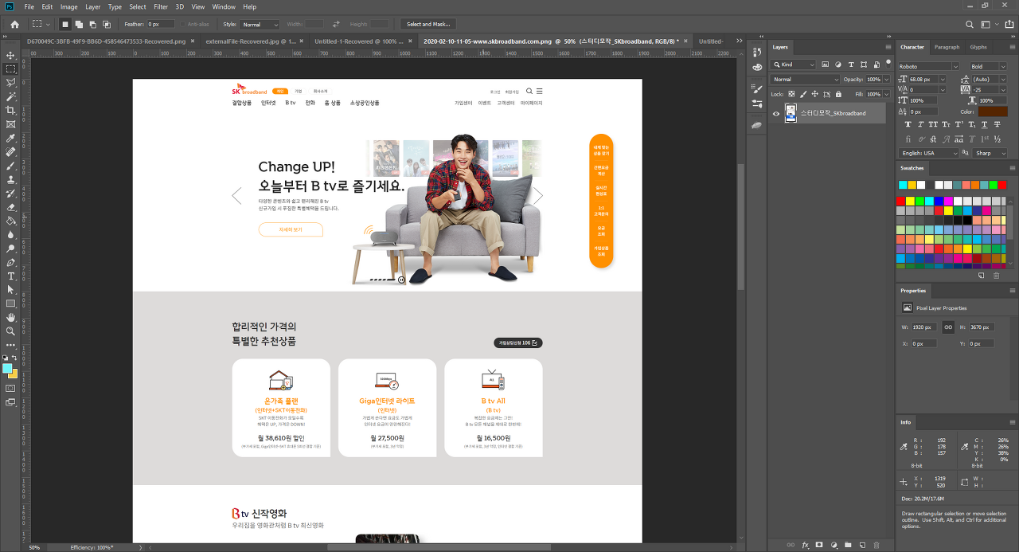
Task: Toggle Underline in Character panel
Action: tap(983, 125)
